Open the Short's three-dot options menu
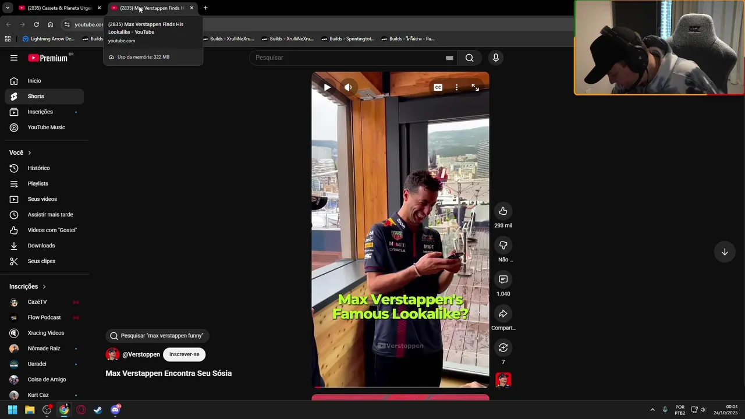This screenshot has width=745, height=419. (456, 87)
